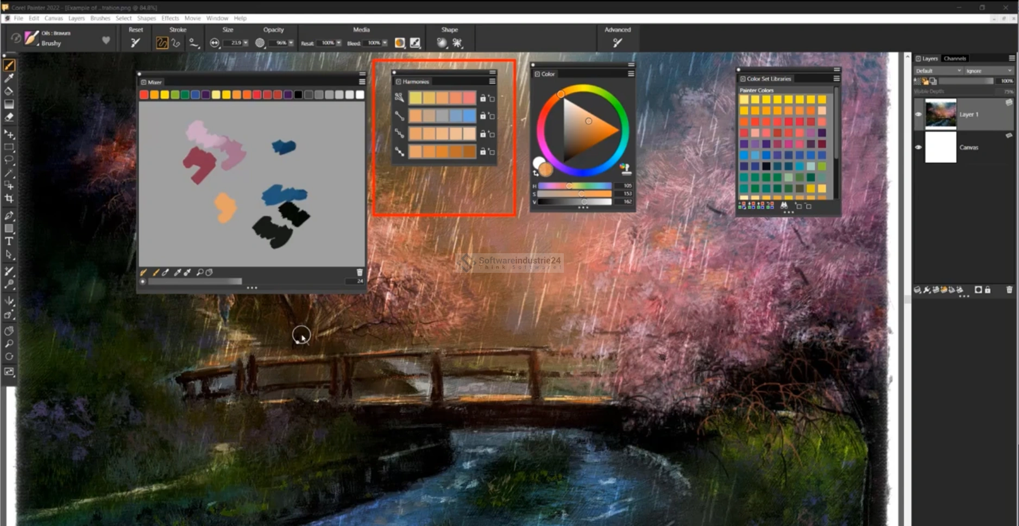Switch to the Channels tab
The width and height of the screenshot is (1019, 526).
(x=954, y=58)
